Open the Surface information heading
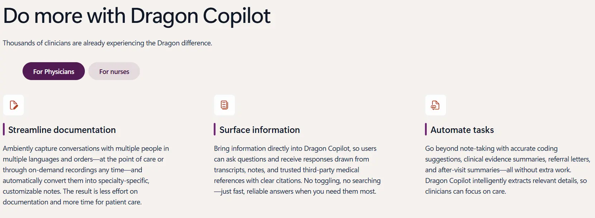Viewport: 595px width, 218px height. (x=260, y=130)
